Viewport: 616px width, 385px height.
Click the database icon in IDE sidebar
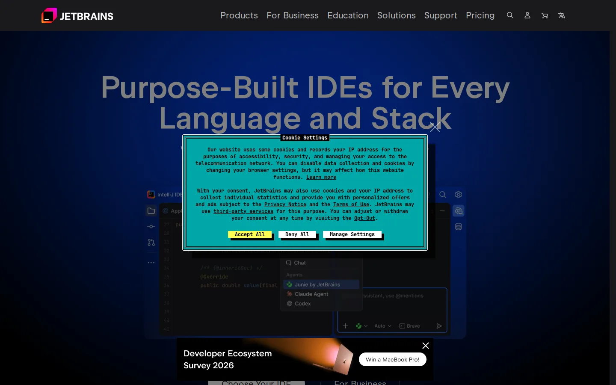coord(459,227)
